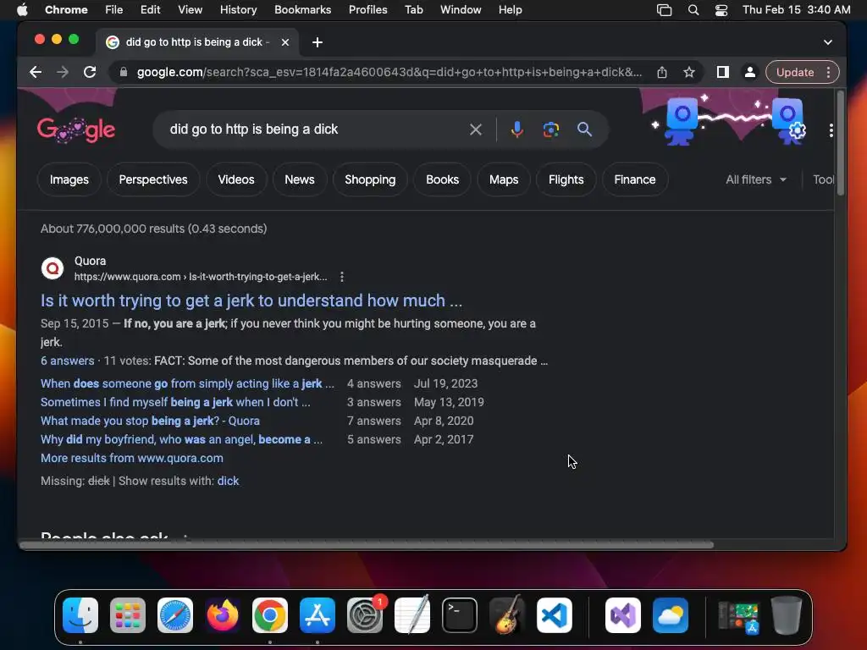
Task: Select the Books filter chip
Action: click(442, 179)
